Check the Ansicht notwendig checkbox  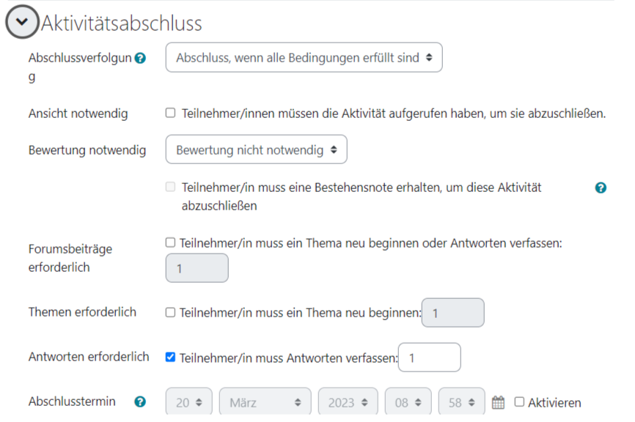click(x=171, y=113)
